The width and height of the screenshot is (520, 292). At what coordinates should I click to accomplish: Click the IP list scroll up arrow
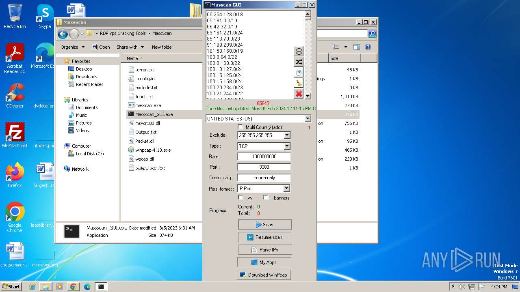tap(308, 13)
